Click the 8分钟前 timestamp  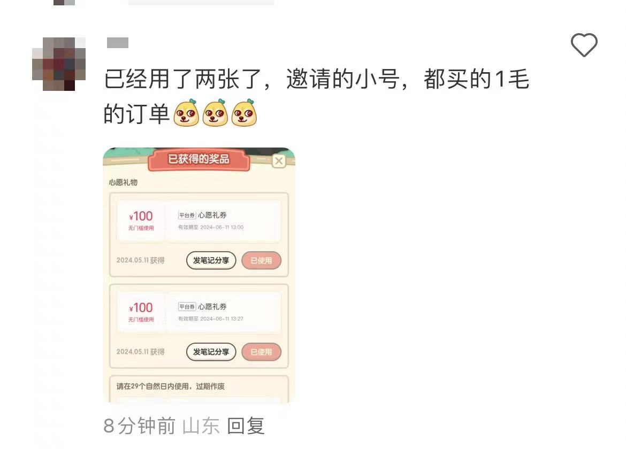click(139, 425)
